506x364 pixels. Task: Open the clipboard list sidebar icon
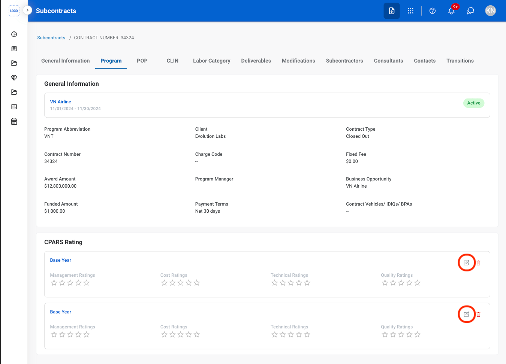pyautogui.click(x=14, y=49)
